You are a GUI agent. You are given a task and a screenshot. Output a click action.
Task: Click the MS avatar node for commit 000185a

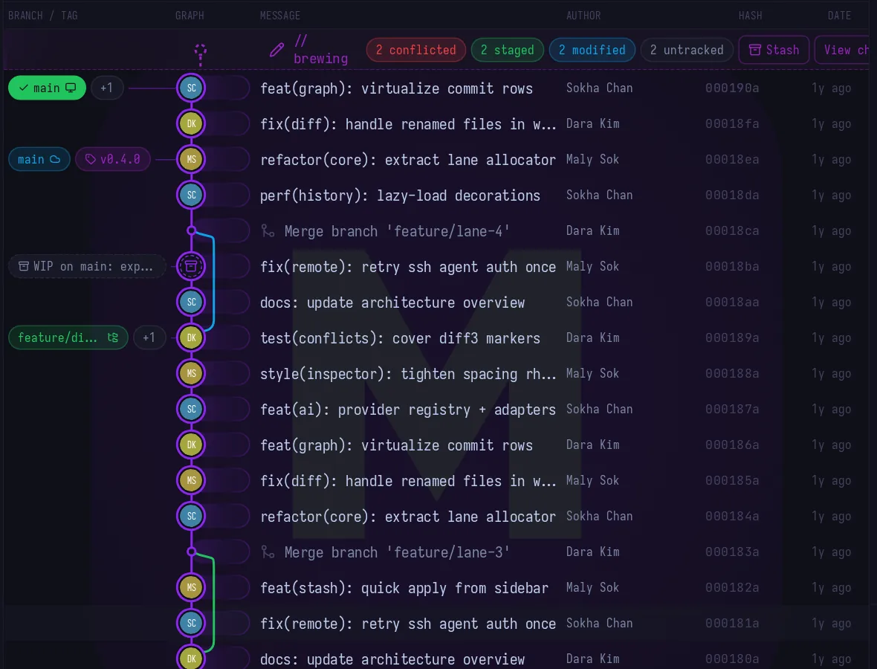pos(191,480)
